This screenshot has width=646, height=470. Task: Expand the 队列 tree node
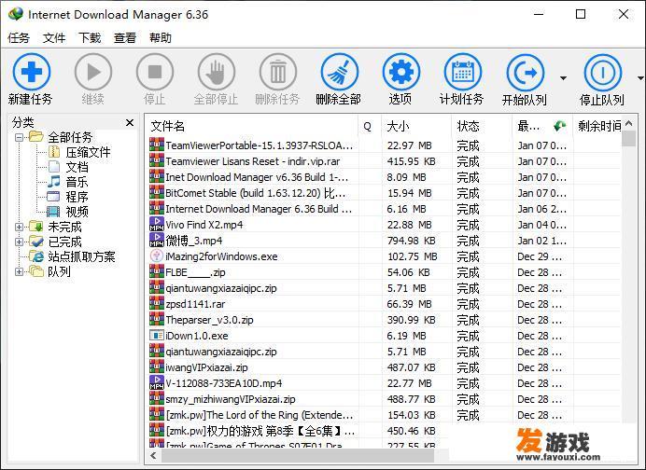point(19,271)
